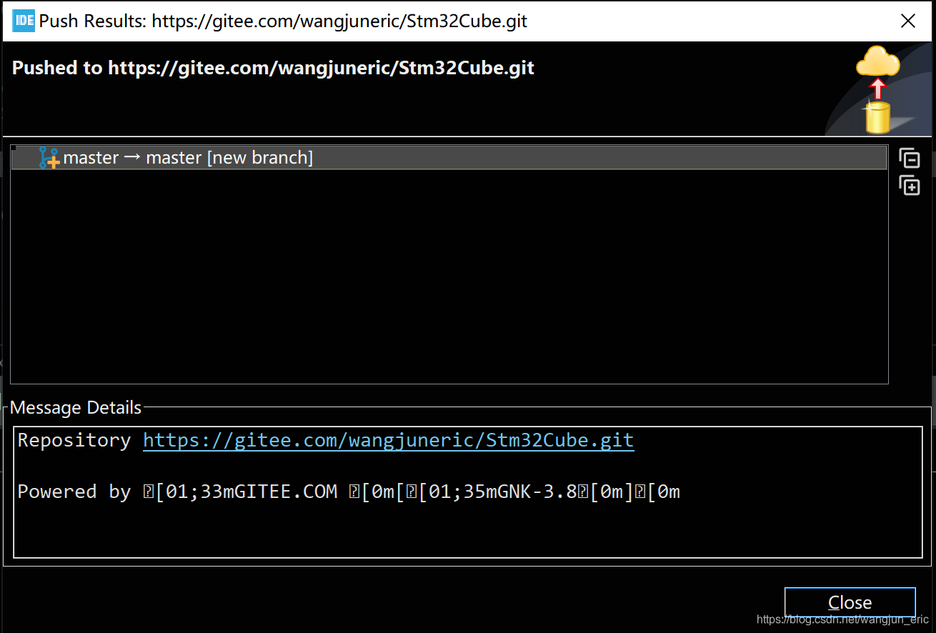Click the 'Repository' label in Message Details
The image size is (936, 633).
point(74,441)
